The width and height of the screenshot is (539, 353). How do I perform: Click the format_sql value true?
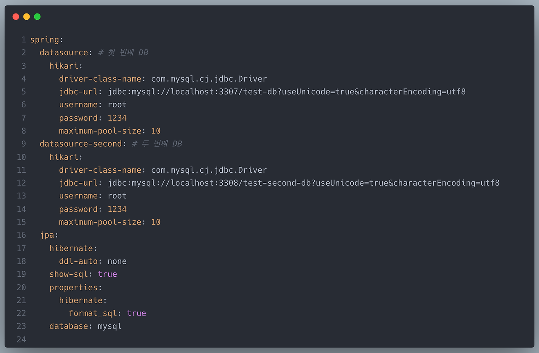(x=136, y=313)
